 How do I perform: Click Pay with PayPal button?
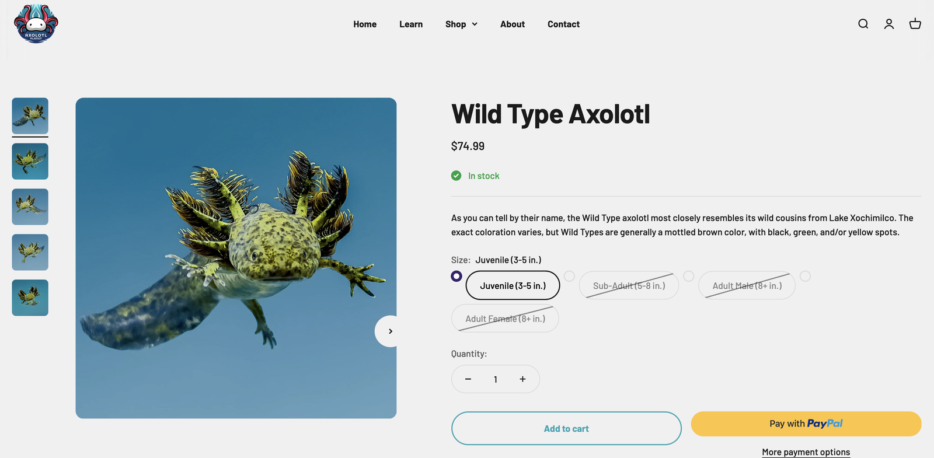click(806, 424)
